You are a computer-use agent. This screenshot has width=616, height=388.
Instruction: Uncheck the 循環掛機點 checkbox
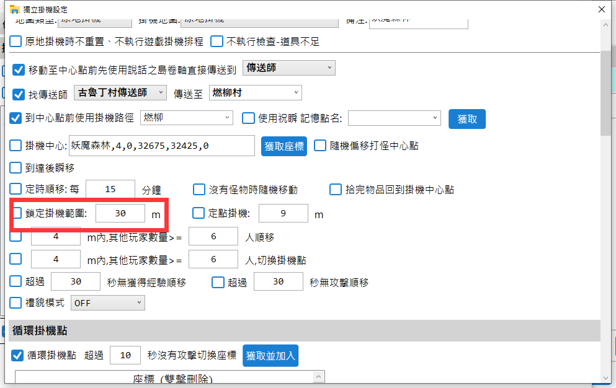[x=19, y=356]
